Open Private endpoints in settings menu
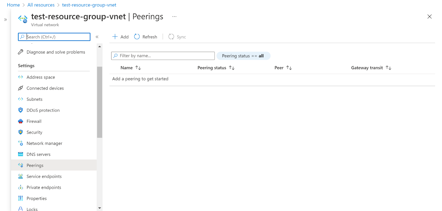The width and height of the screenshot is (442, 211). [x=44, y=187]
